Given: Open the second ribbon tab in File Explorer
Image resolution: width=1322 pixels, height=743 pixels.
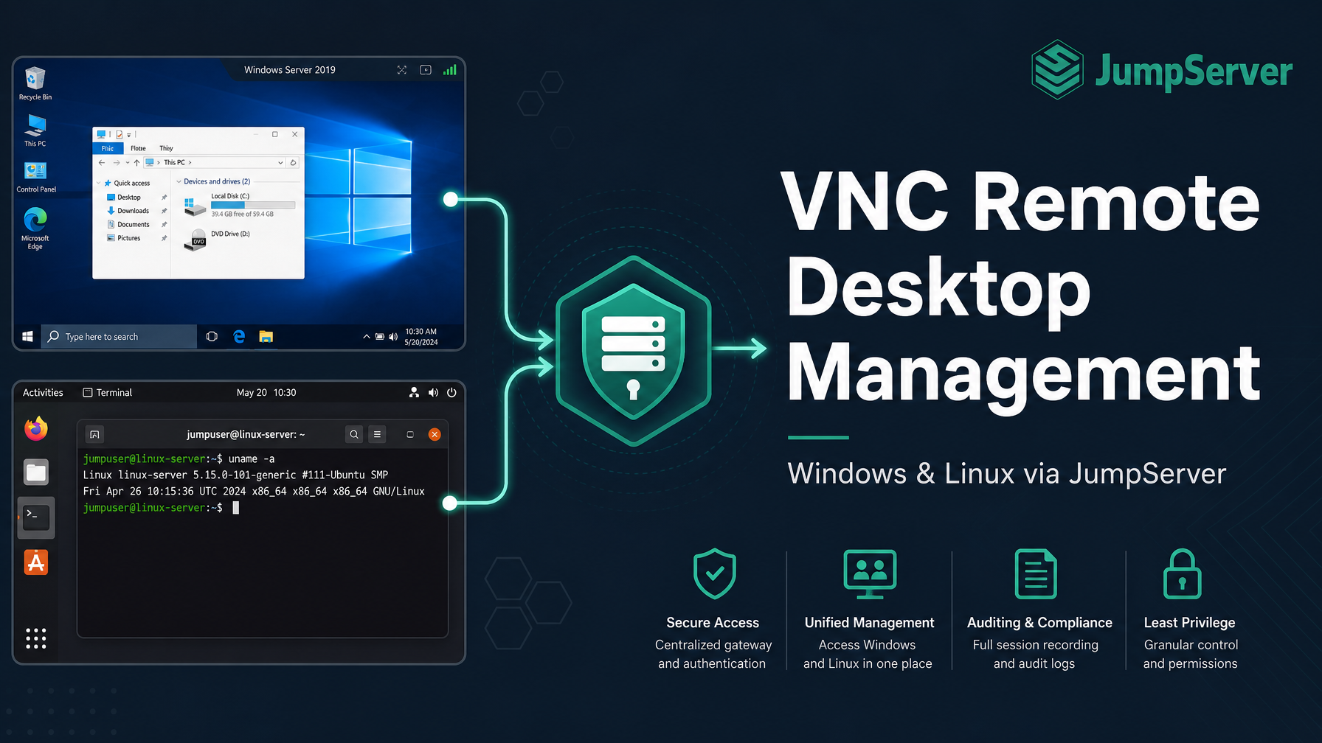Looking at the screenshot, I should click(138, 148).
